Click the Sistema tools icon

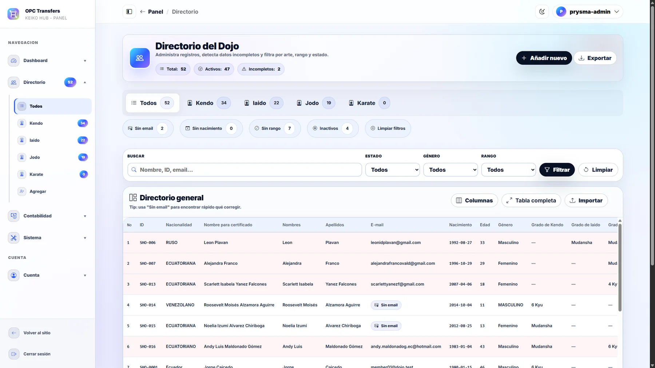[14, 238]
